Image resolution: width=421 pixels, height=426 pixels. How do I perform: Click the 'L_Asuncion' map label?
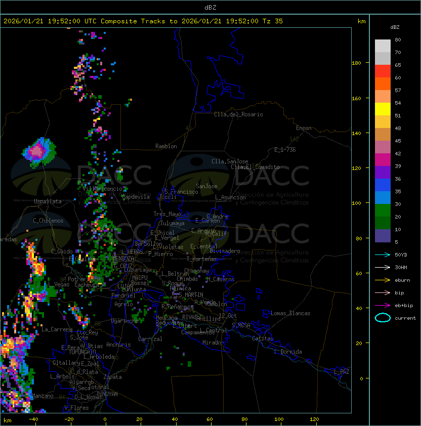click(230, 197)
